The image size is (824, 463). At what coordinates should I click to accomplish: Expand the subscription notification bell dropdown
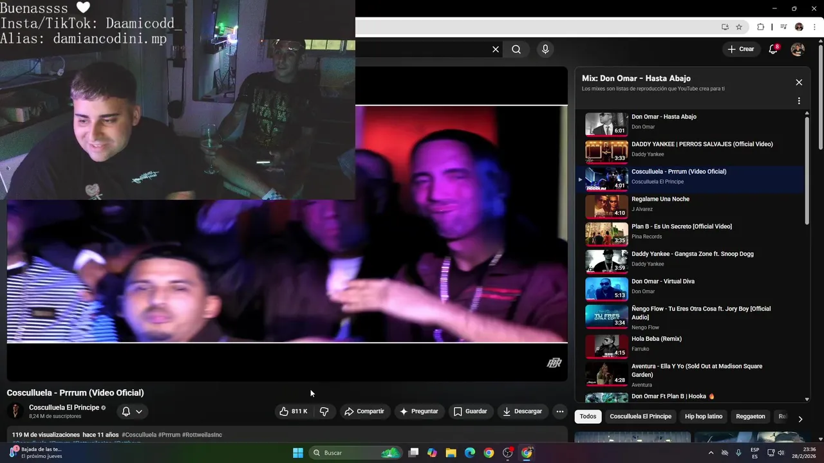click(x=132, y=412)
